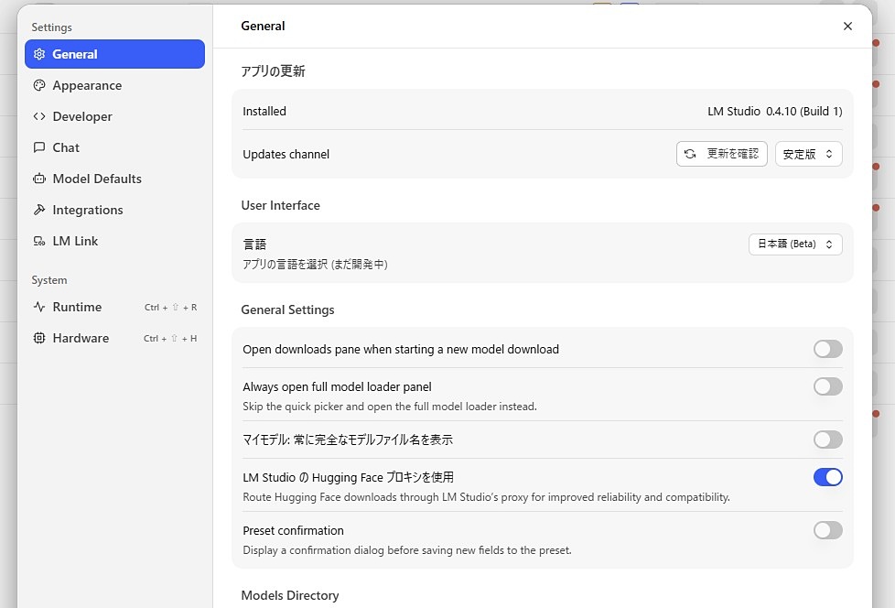This screenshot has width=895, height=608.
Task: Click the Updates channel label
Action: (286, 154)
